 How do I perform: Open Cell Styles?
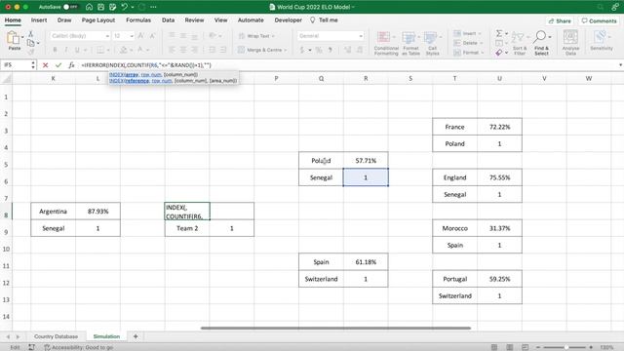(432, 43)
